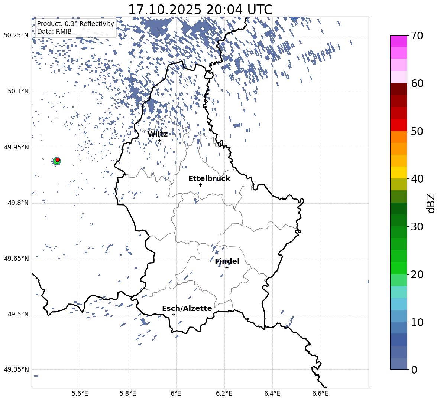Click the colorbar tick value 30
Image resolution: width=440 pixels, height=401 pixels.
(417, 227)
